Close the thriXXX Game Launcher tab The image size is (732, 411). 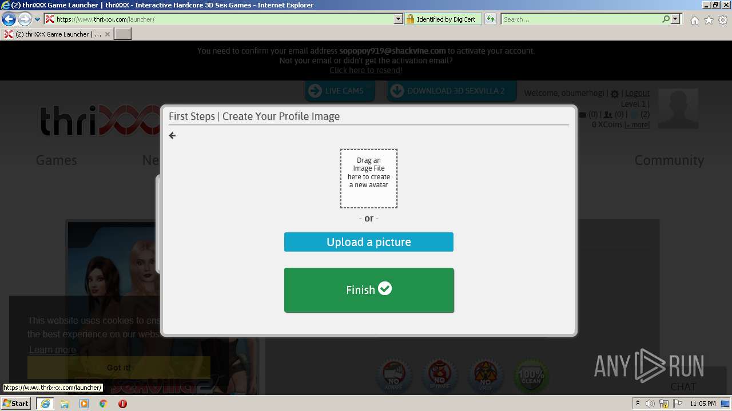107,34
